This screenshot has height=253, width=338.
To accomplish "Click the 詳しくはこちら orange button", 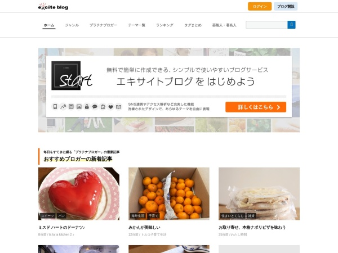I will tap(256, 107).
